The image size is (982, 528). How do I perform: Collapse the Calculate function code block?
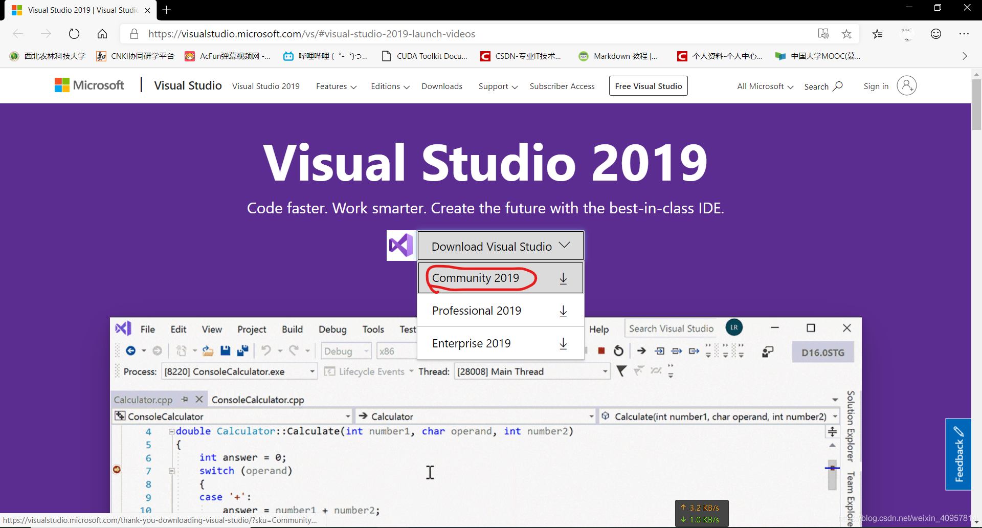(172, 431)
